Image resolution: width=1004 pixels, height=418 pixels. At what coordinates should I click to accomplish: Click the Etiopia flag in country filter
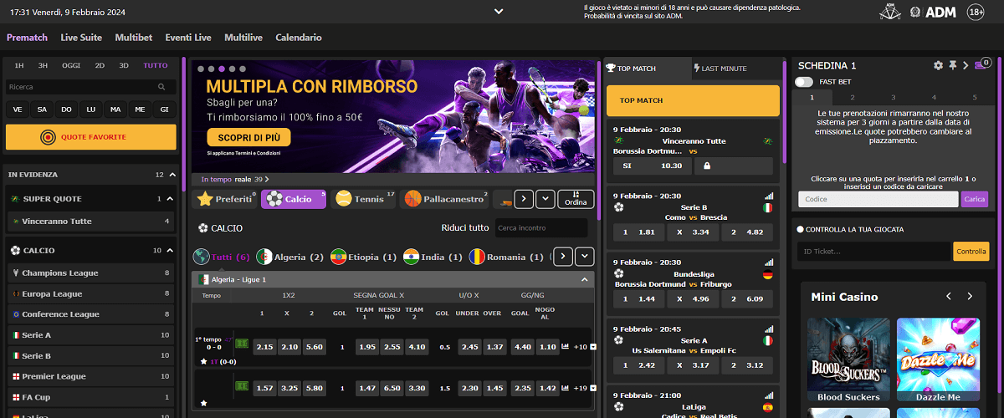pos(338,257)
